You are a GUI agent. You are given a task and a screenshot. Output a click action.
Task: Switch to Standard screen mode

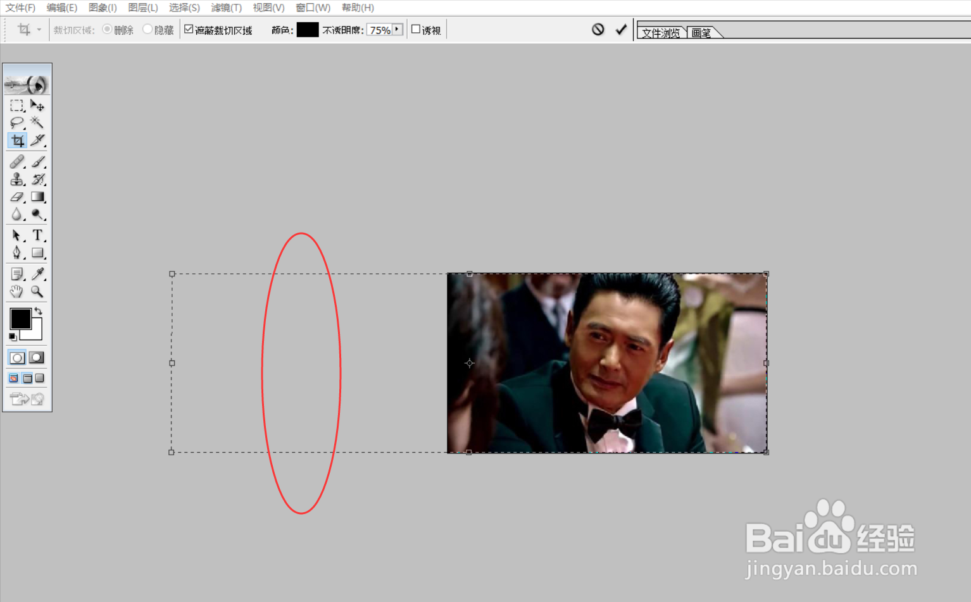coord(13,378)
